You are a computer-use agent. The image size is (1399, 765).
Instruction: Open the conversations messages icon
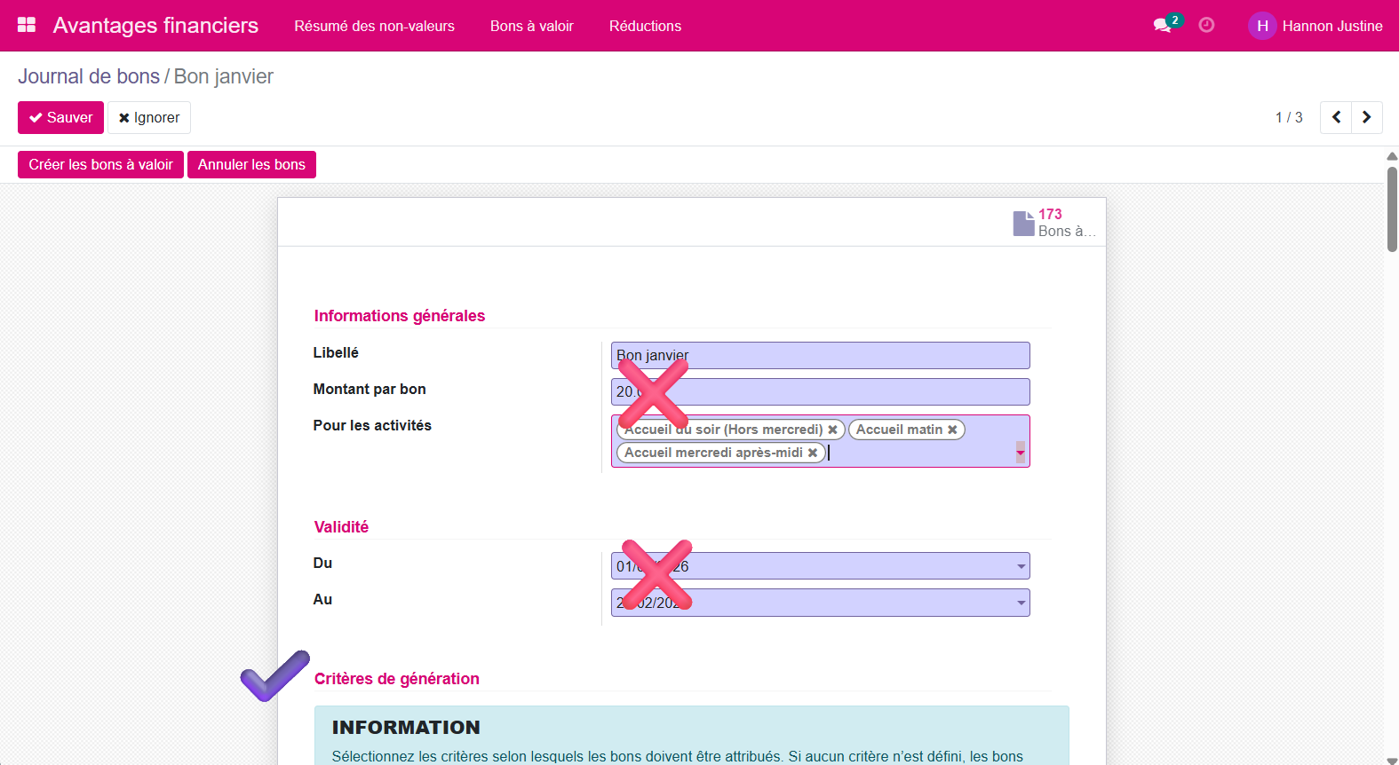(1163, 25)
